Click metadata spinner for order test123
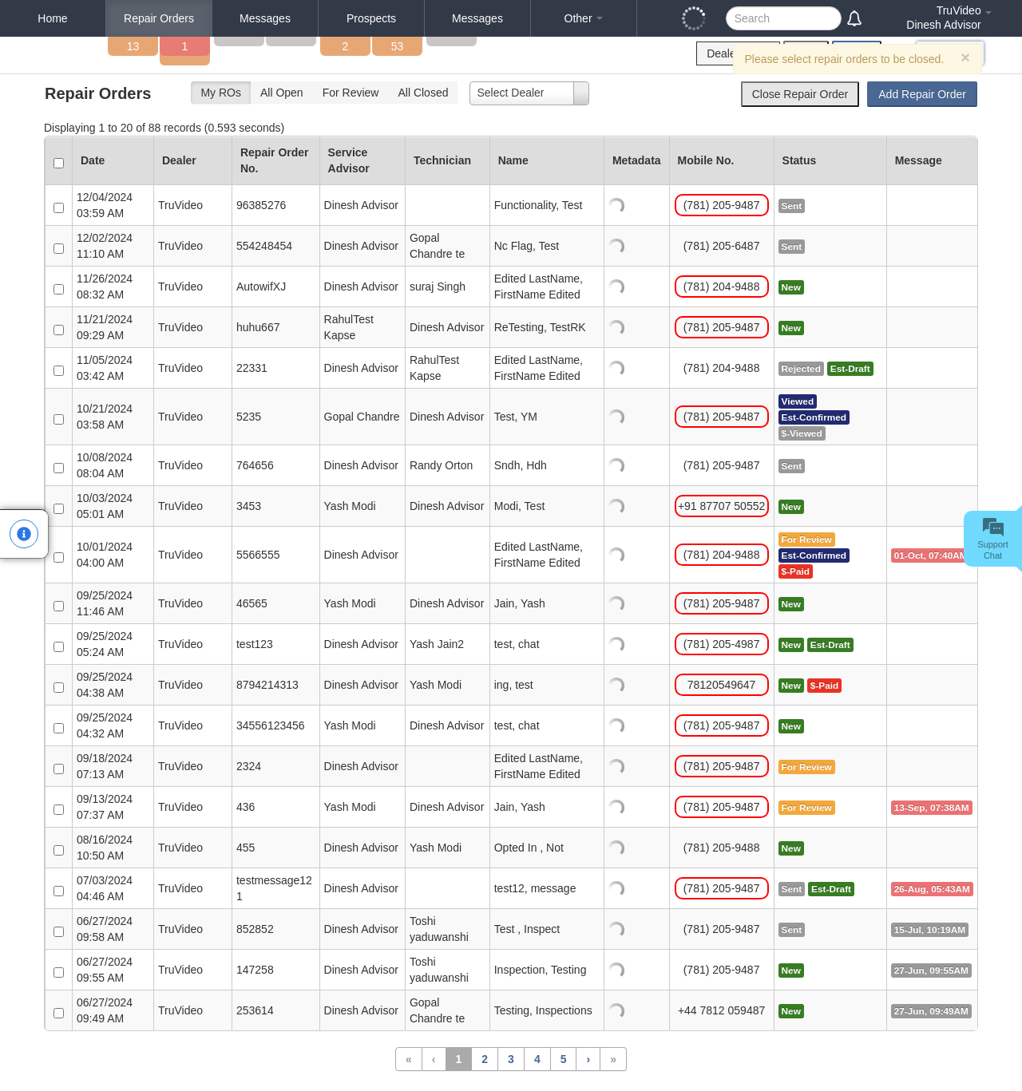1022x1091 pixels. pos(616,644)
